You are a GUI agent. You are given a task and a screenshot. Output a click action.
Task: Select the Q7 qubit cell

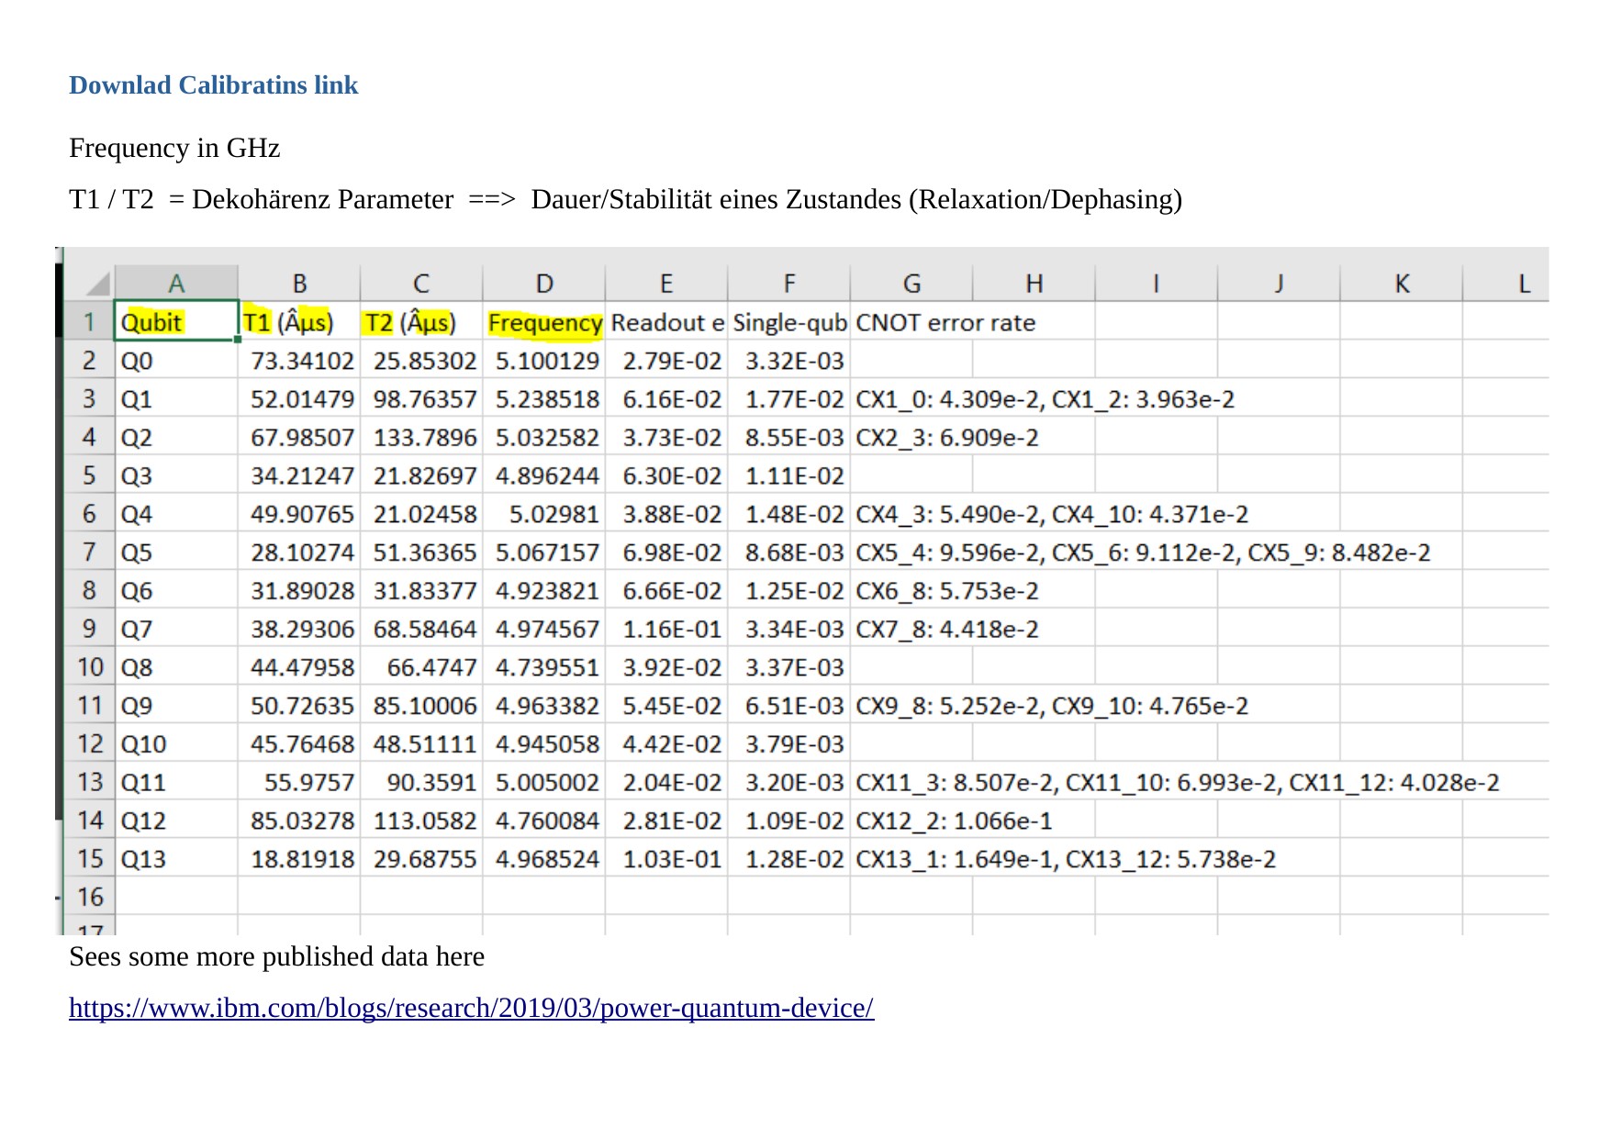pos(175,630)
